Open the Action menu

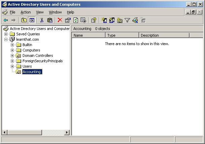point(26,12)
